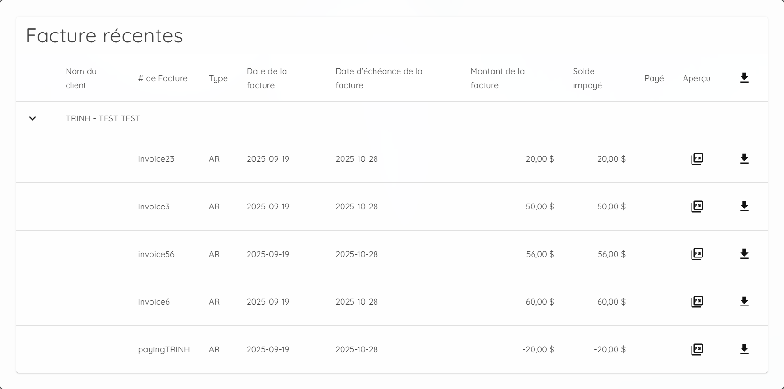This screenshot has height=389, width=784.
Task: Download the invoice6 document
Action: tap(744, 302)
